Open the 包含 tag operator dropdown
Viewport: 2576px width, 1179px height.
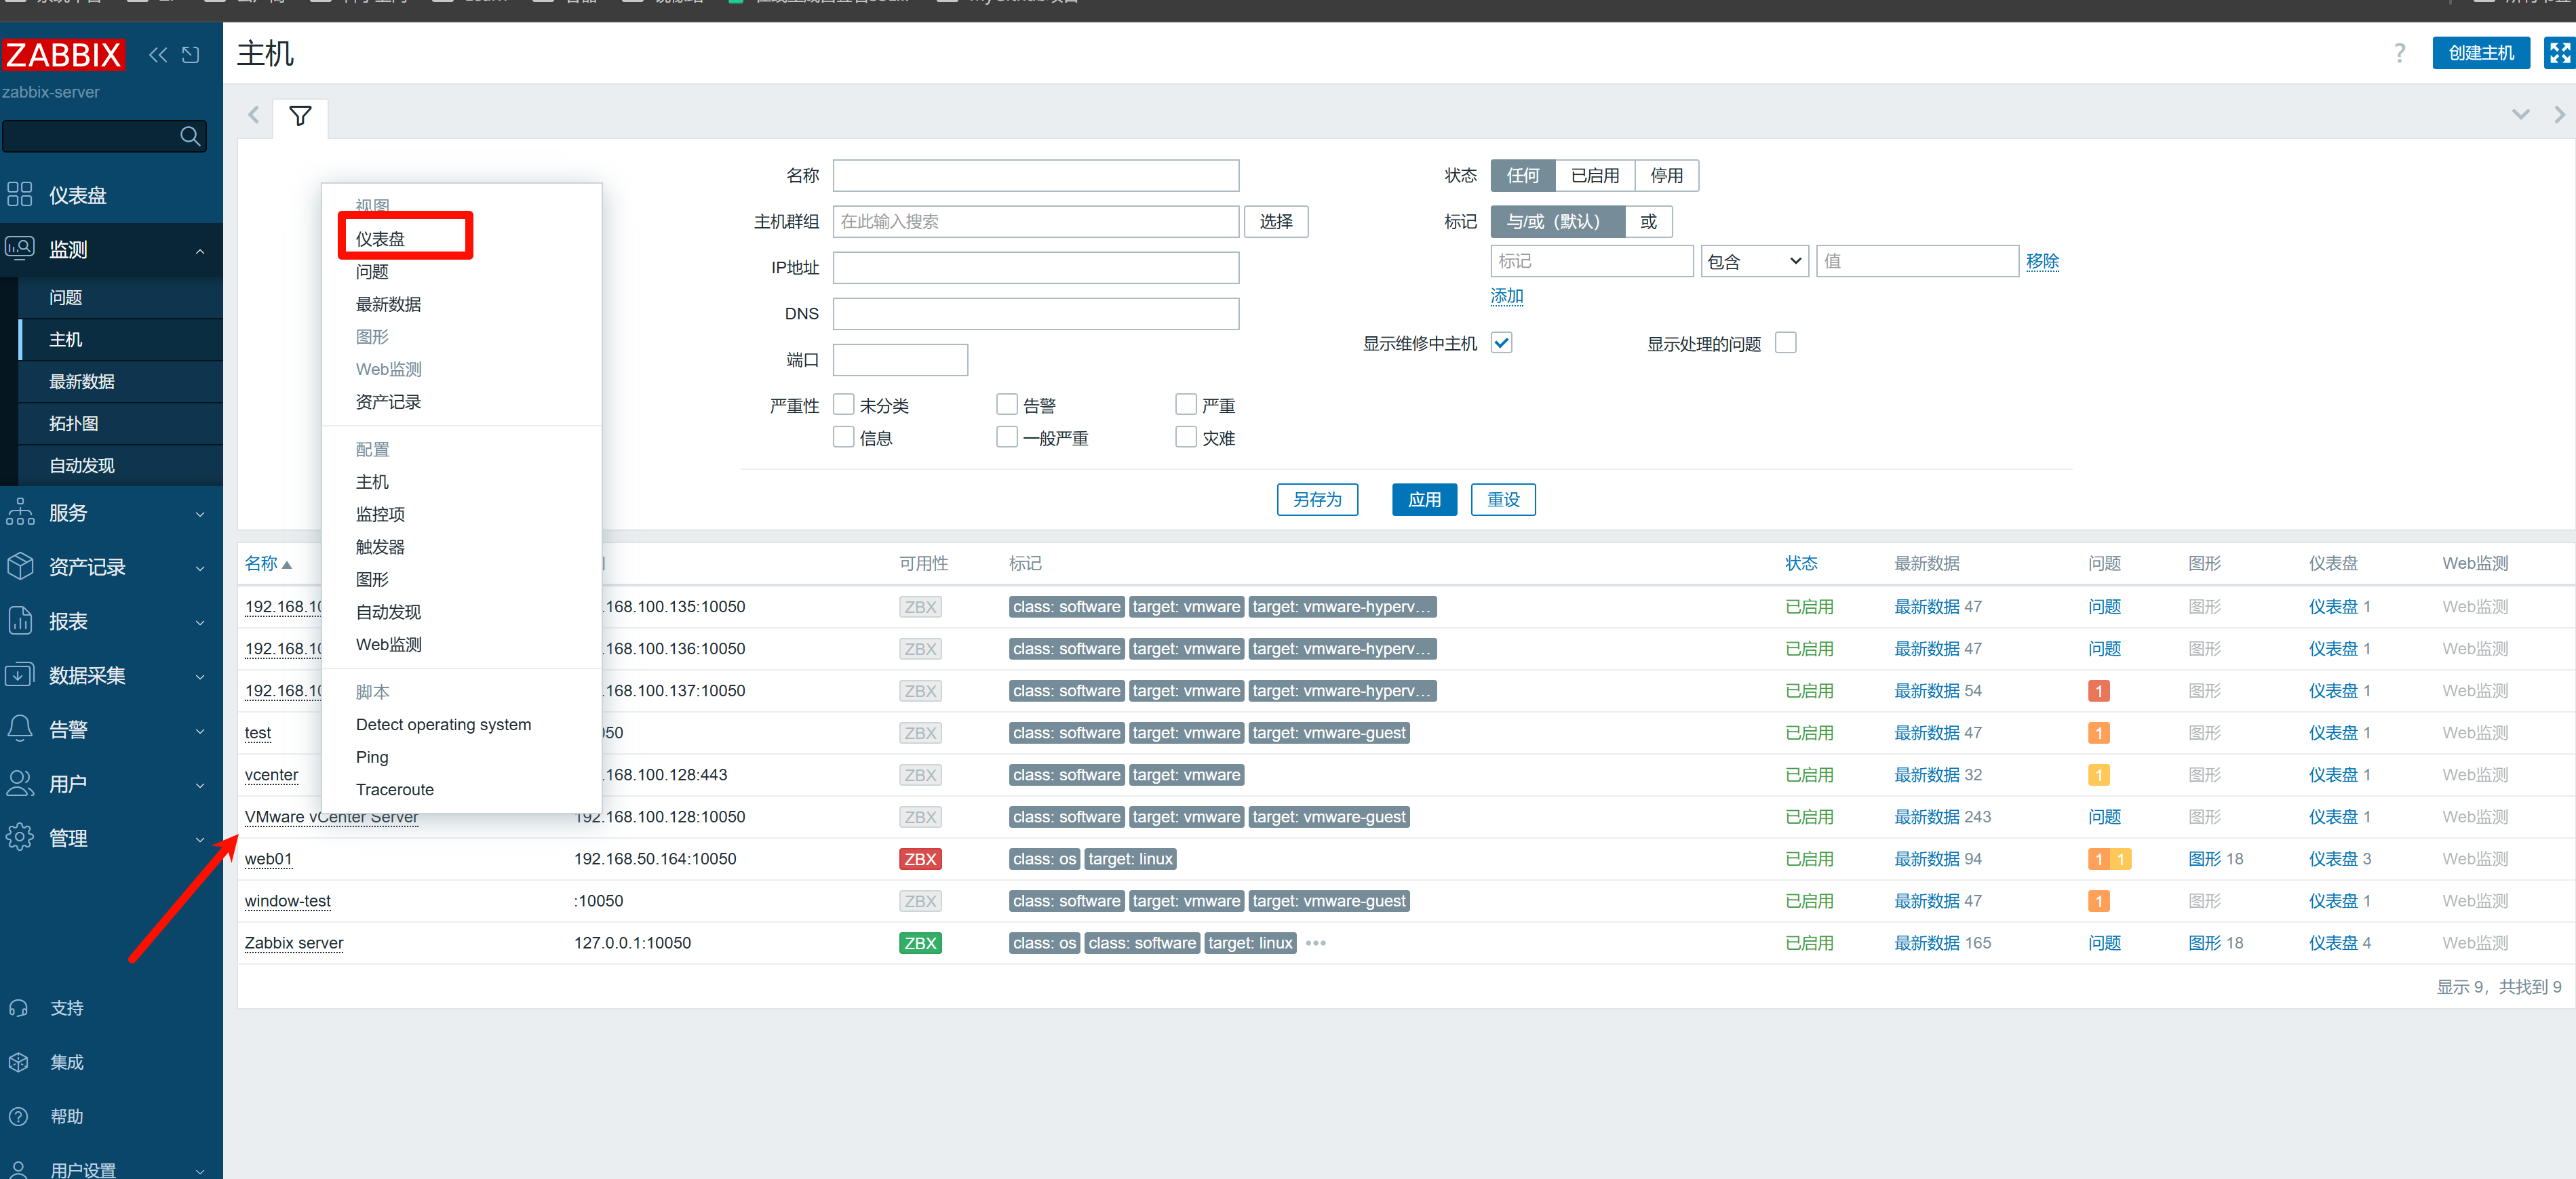click(x=1754, y=262)
